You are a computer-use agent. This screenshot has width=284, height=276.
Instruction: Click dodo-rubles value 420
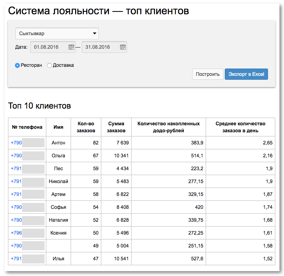coord(199,207)
